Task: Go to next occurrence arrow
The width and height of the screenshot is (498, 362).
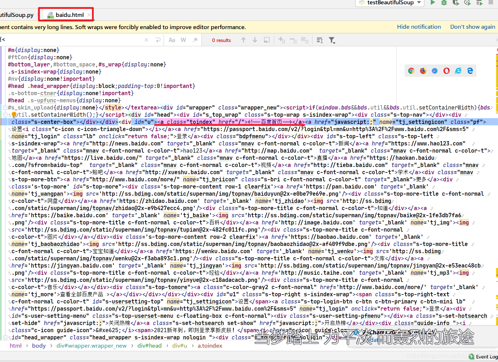Action: [255, 40]
